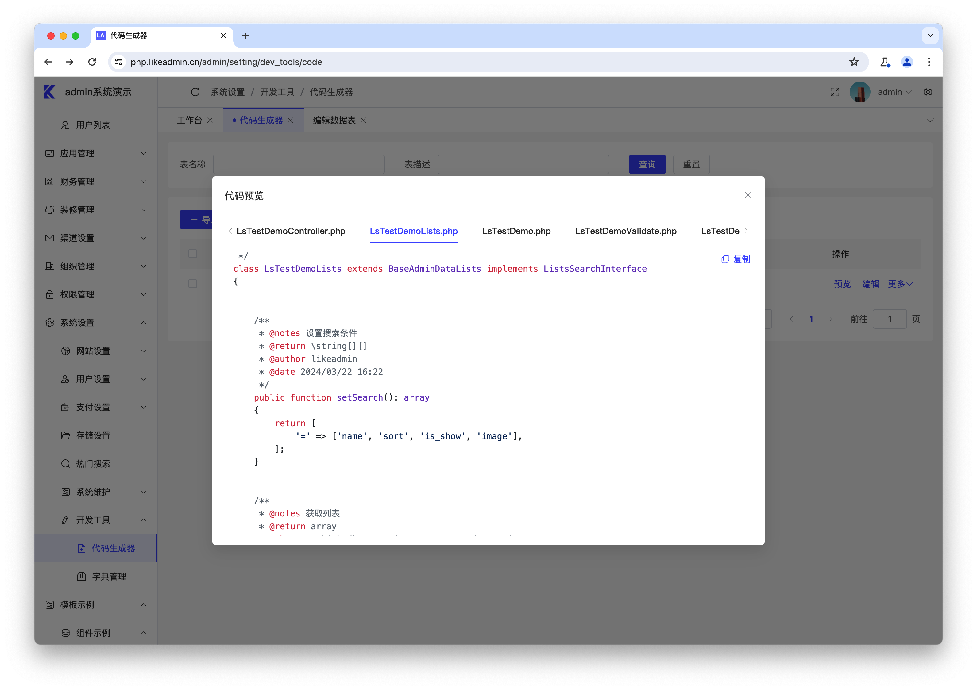The image size is (977, 690).
Task: Open the admin user dropdown
Action: coord(894,92)
